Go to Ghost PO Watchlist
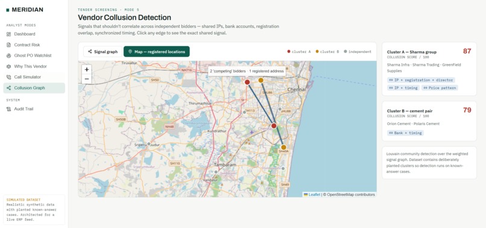486x228 pixels. pos(34,55)
